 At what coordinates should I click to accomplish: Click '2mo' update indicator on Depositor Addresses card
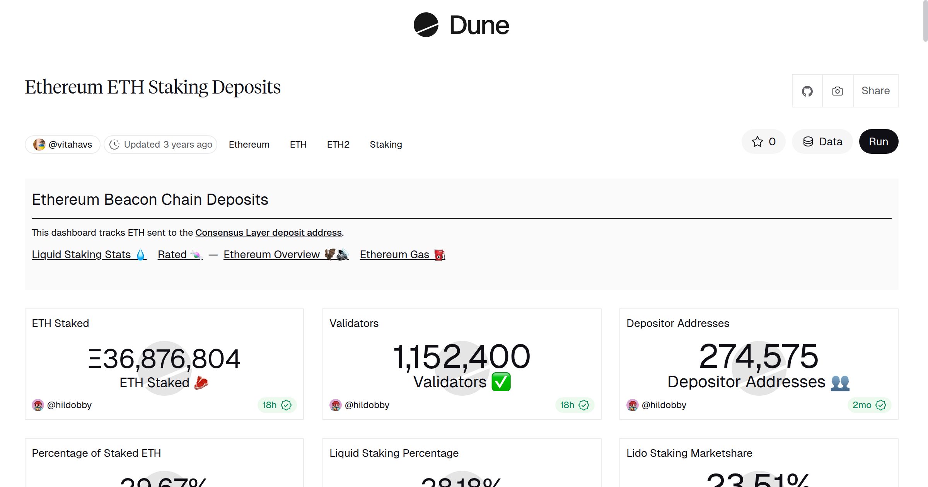[x=861, y=405]
